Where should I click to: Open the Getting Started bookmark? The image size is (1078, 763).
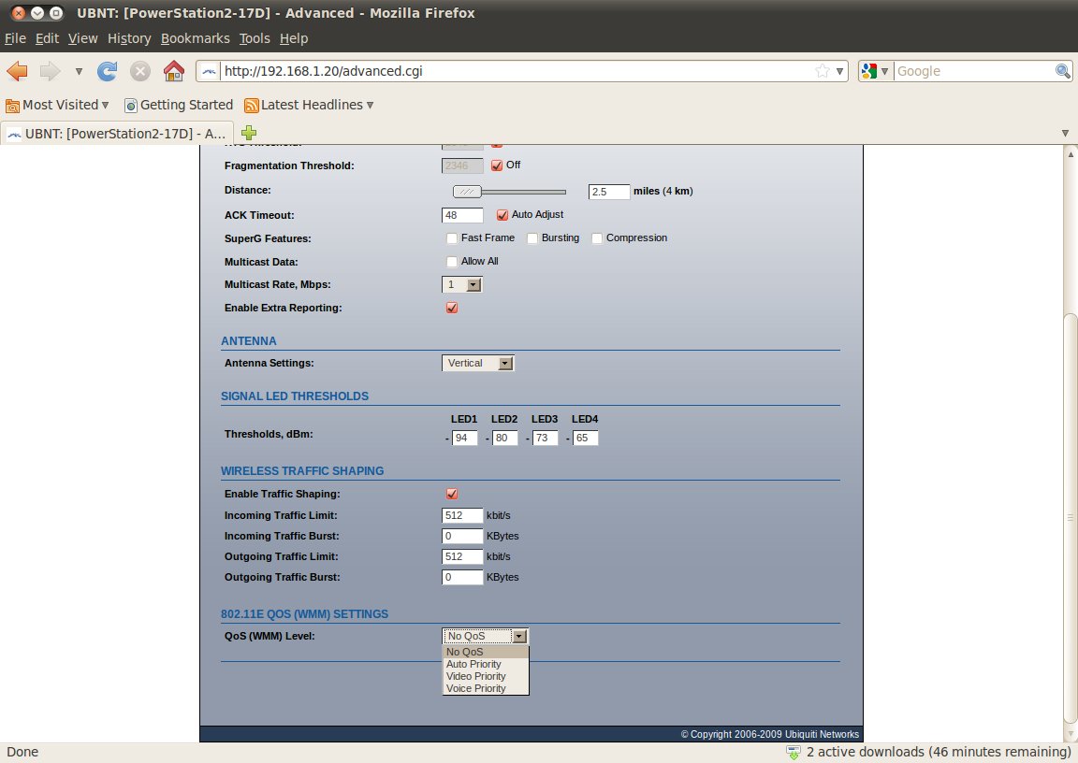coord(179,105)
